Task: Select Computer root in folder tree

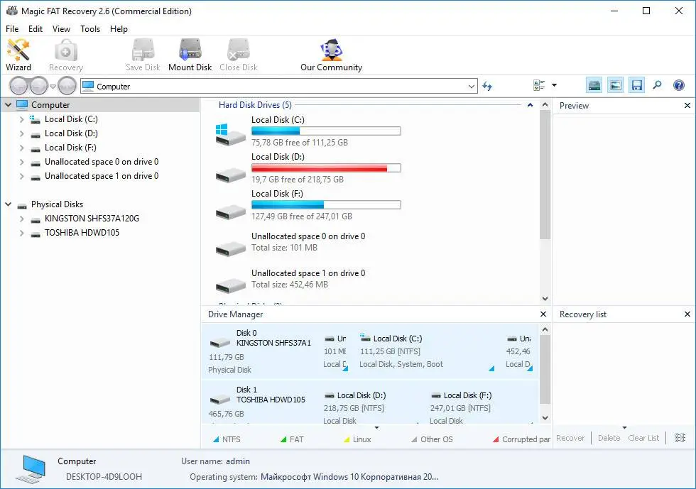Action: click(x=50, y=105)
